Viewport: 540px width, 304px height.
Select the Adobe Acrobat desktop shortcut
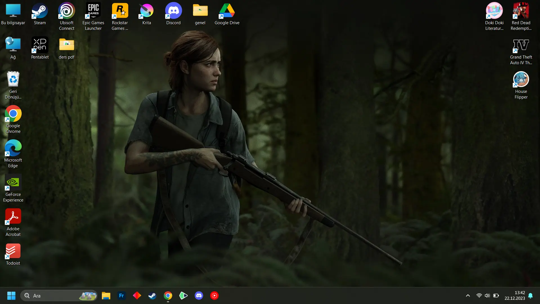[13, 223]
